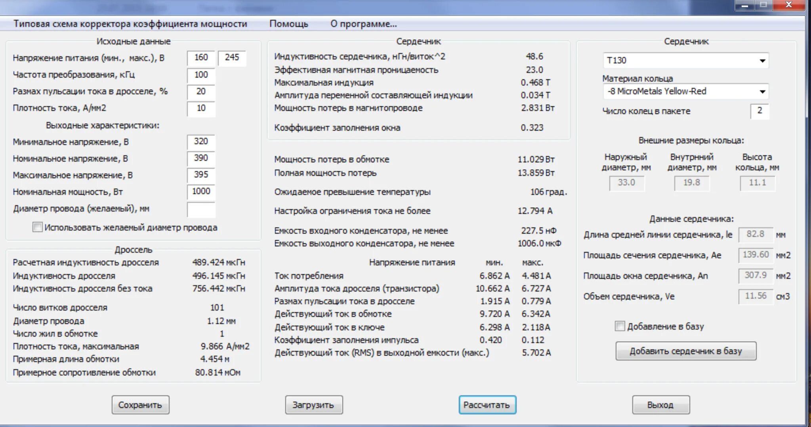Click the minimum supply voltage field (160)
This screenshot has width=811, height=427.
point(201,58)
